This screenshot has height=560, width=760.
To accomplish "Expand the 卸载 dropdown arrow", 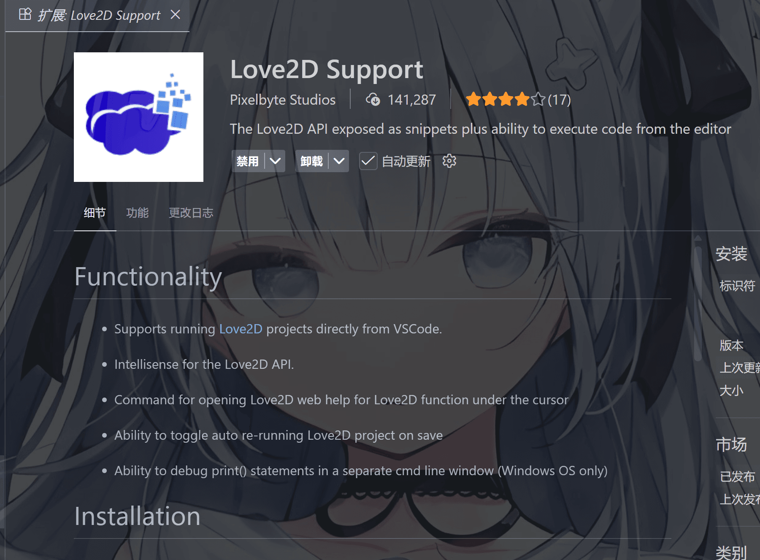I will pyautogui.click(x=339, y=161).
